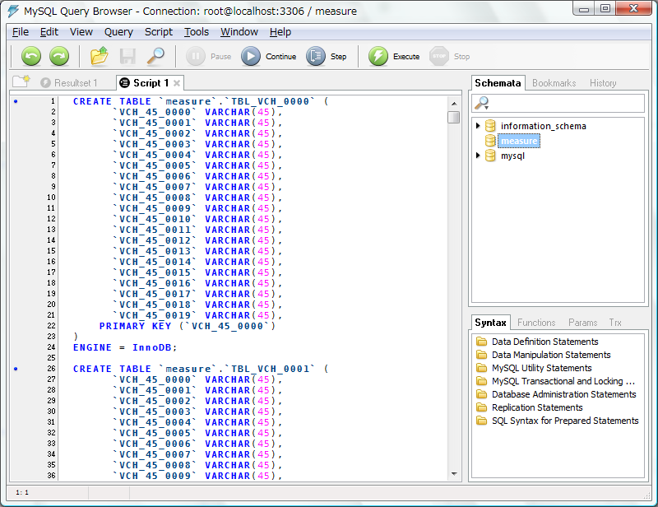The width and height of the screenshot is (658, 507).
Task: Click the editor vertical scrollbar thumb
Action: (454, 117)
